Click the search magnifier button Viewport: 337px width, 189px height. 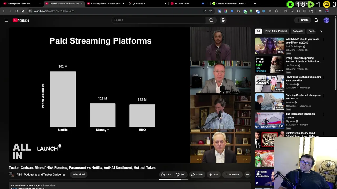point(211,20)
